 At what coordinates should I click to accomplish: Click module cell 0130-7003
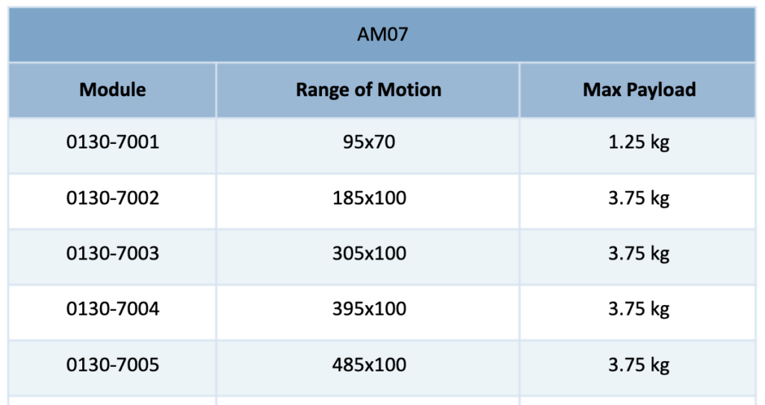tap(112, 257)
